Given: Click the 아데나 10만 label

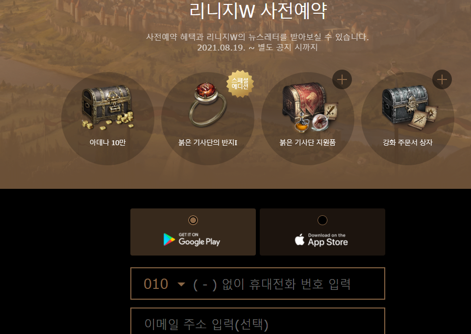Looking at the screenshot, I should tap(107, 143).
